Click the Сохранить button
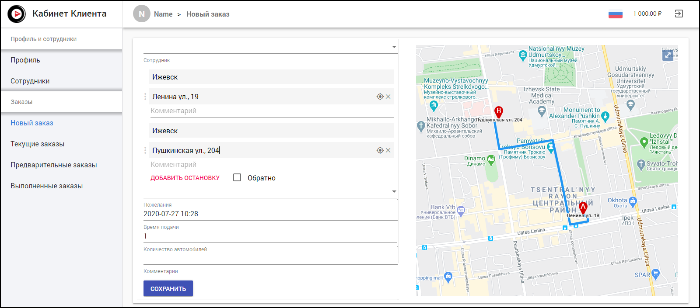700x308 pixels. pos(168,288)
